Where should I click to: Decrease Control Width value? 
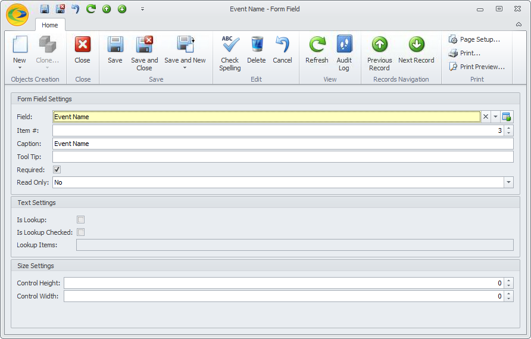pos(508,299)
